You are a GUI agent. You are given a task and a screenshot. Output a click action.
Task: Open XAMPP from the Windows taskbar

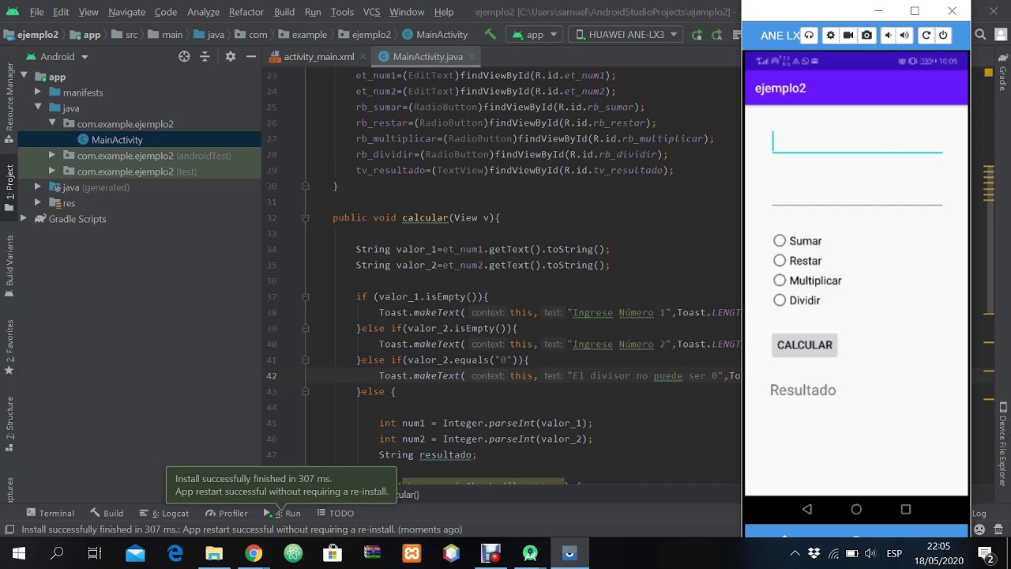point(412,553)
